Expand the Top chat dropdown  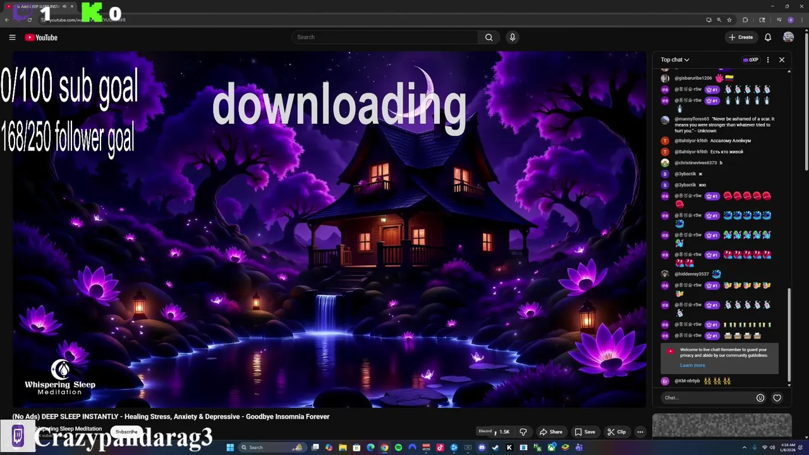[675, 59]
